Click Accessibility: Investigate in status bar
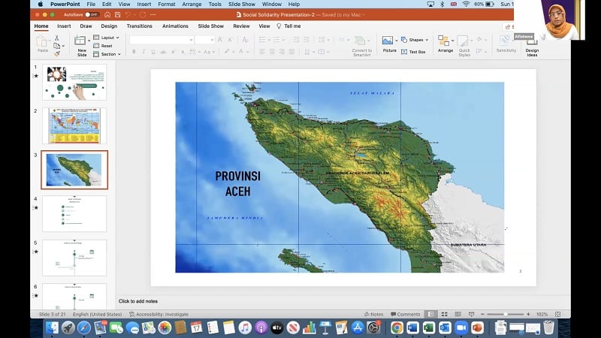Image resolution: width=601 pixels, height=338 pixels. (159, 314)
